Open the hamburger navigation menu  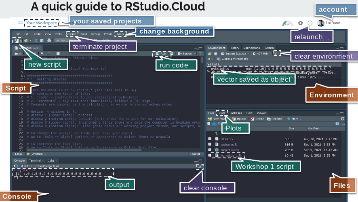[20, 23]
